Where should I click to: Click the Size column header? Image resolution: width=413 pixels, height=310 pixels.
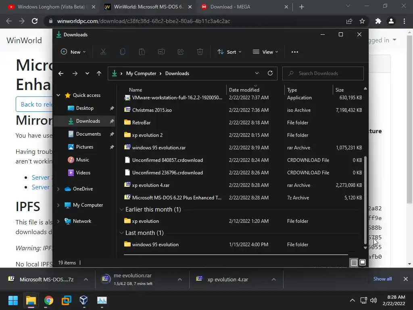(x=340, y=90)
